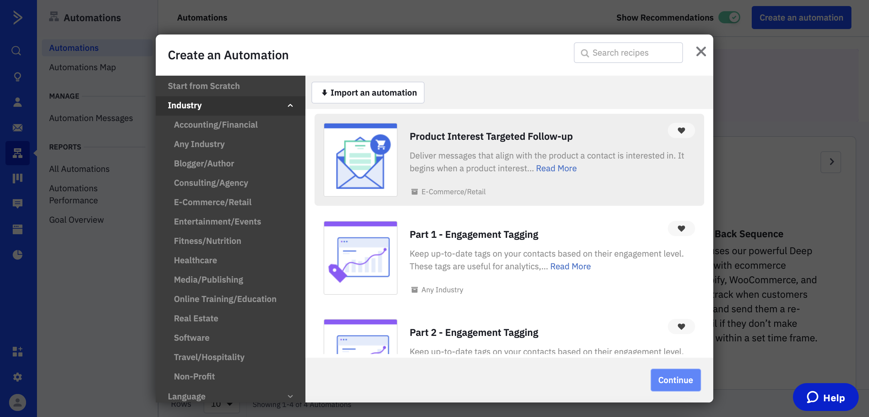Open the Conversations chat icon
This screenshot has height=417, width=869.
[x=17, y=204]
